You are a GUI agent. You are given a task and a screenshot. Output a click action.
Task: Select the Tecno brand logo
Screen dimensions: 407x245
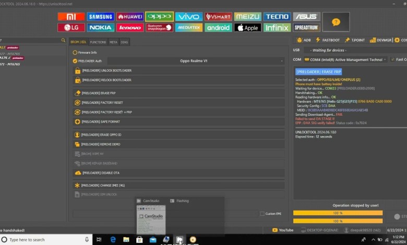click(x=277, y=17)
